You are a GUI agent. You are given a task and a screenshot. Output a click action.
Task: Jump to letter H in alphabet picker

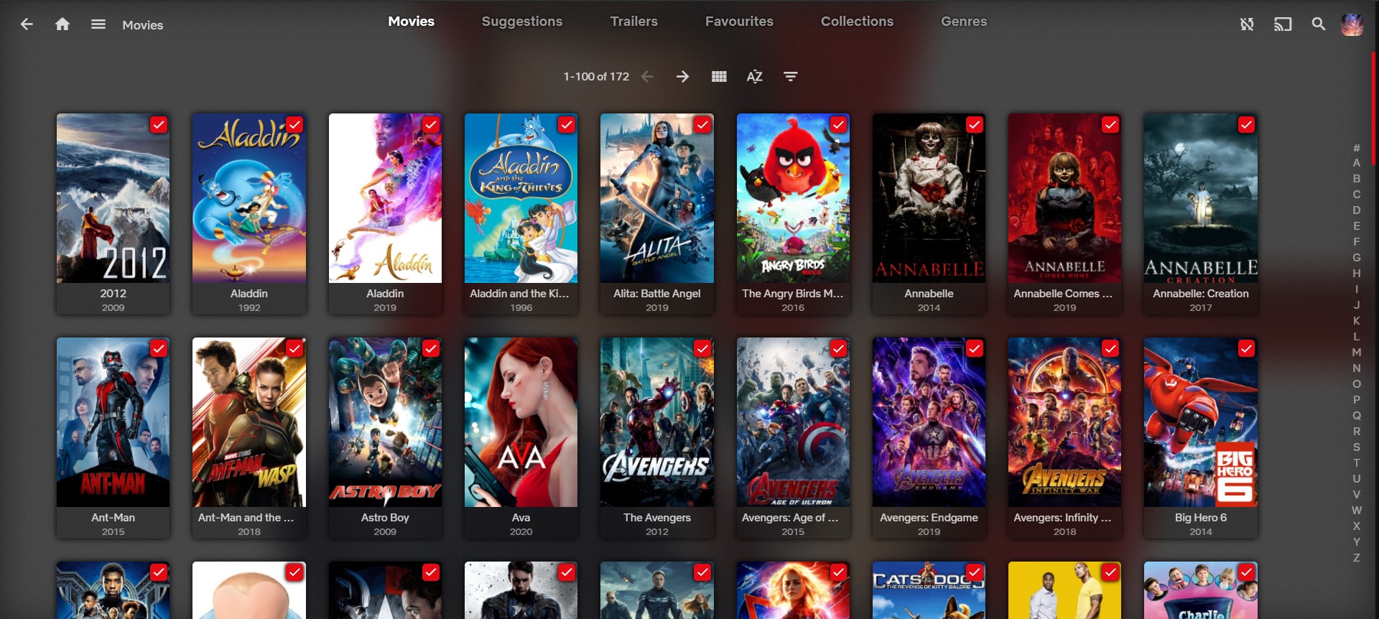(x=1357, y=274)
